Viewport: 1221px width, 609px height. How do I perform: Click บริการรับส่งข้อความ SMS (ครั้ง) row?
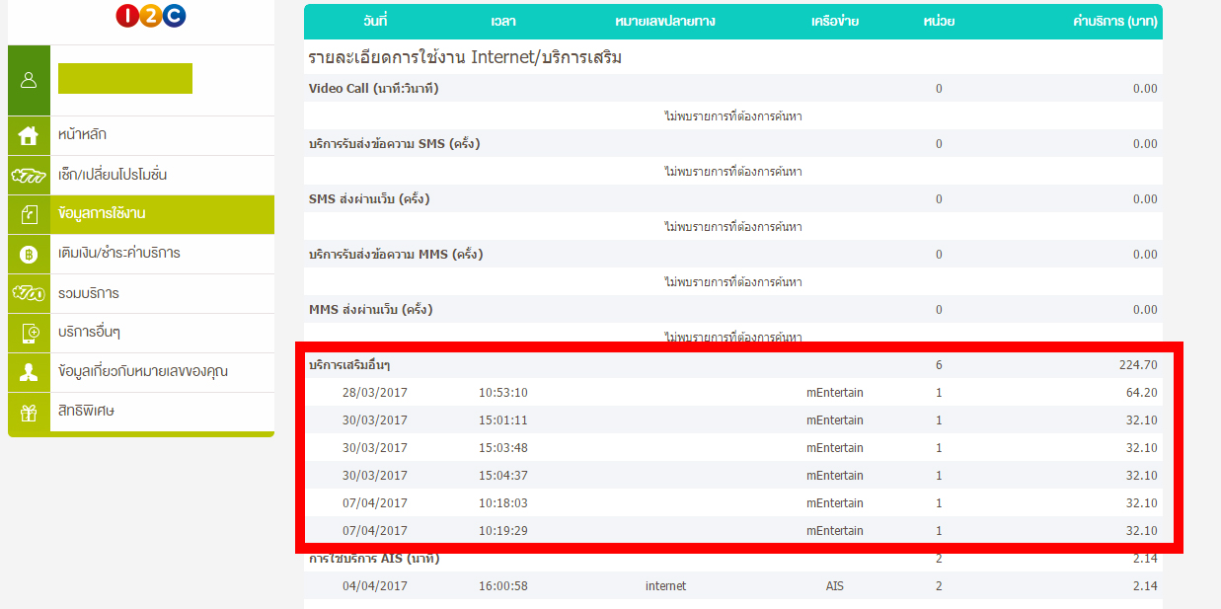pos(733,144)
